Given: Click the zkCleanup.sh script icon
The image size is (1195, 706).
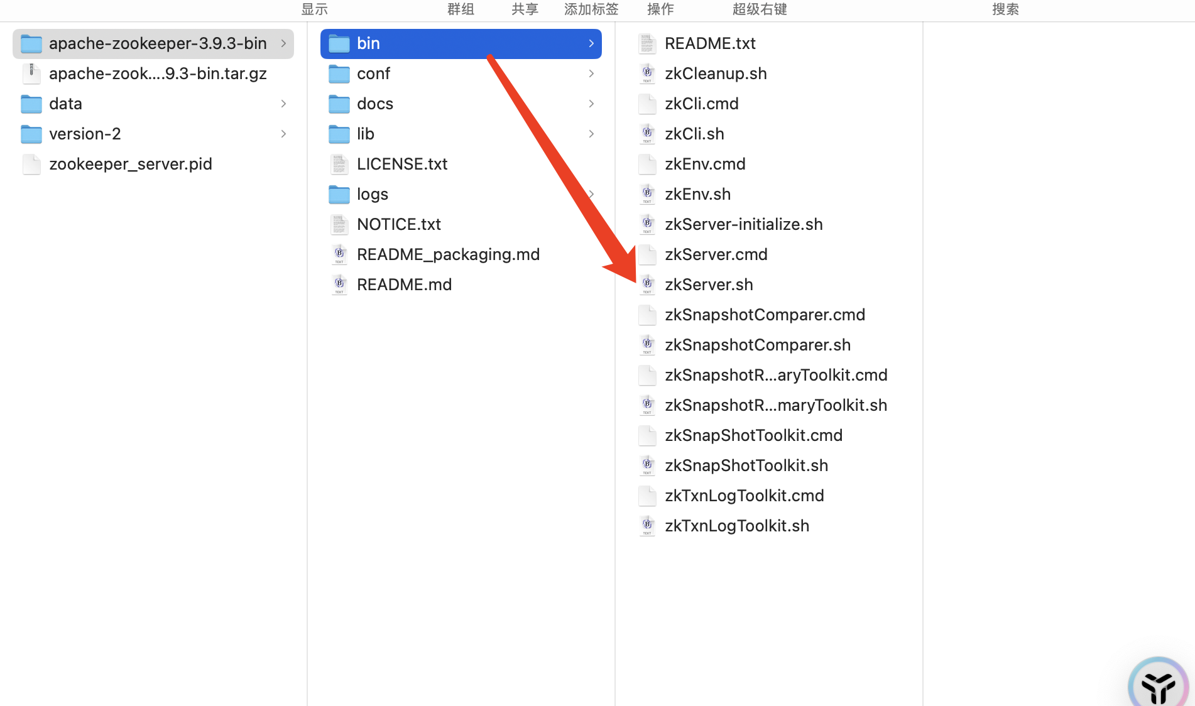Looking at the screenshot, I should point(647,74).
